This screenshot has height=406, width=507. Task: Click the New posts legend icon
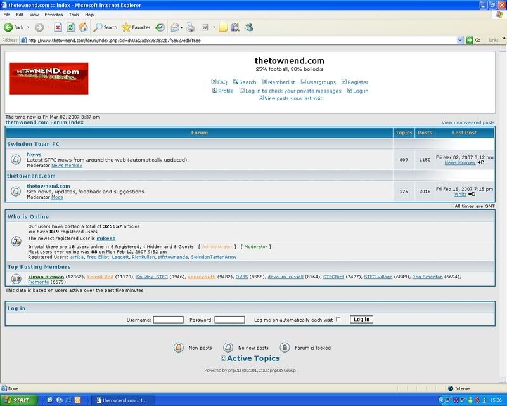coord(179,348)
